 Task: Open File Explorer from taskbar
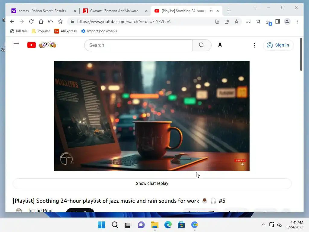coord(155,225)
